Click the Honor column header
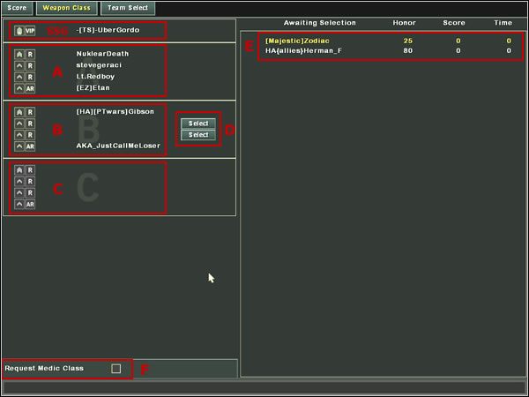This screenshot has height=397, width=529. click(404, 23)
